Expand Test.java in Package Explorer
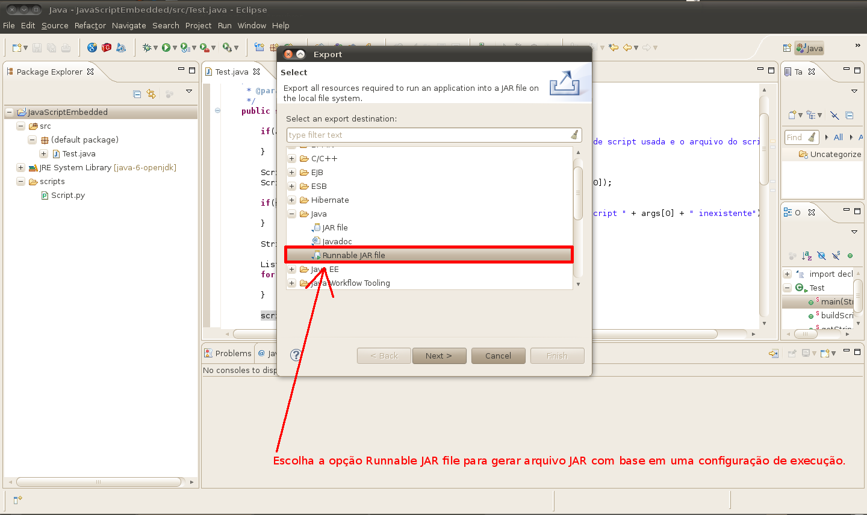 point(43,153)
